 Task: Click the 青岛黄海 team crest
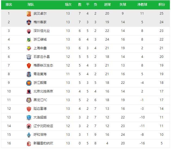29,74
